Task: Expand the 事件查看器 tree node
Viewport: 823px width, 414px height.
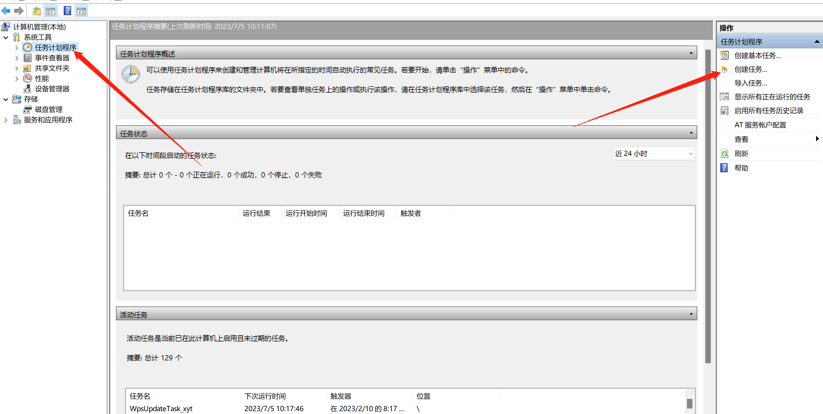Action: 17,58
